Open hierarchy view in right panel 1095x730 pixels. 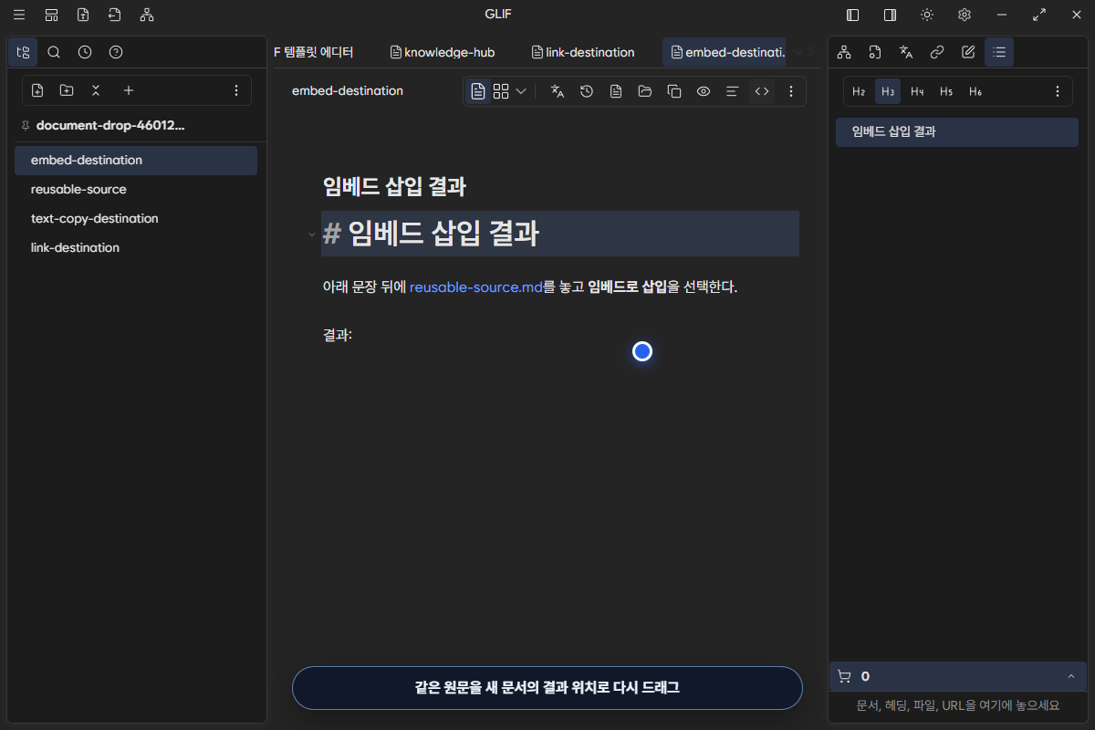coord(844,52)
